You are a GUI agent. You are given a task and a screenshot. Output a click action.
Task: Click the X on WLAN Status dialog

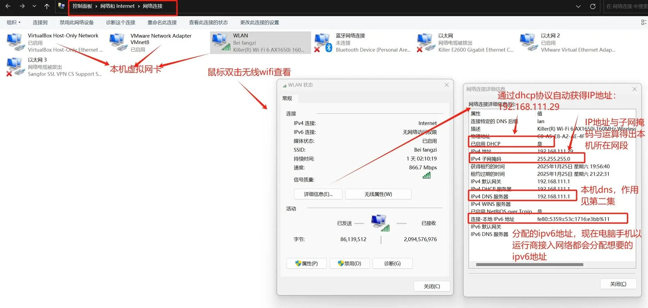pos(447,85)
